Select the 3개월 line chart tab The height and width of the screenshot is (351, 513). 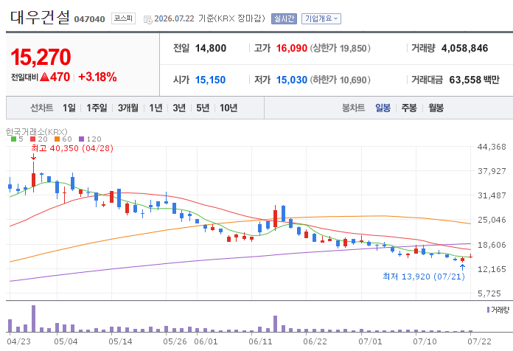click(x=128, y=108)
